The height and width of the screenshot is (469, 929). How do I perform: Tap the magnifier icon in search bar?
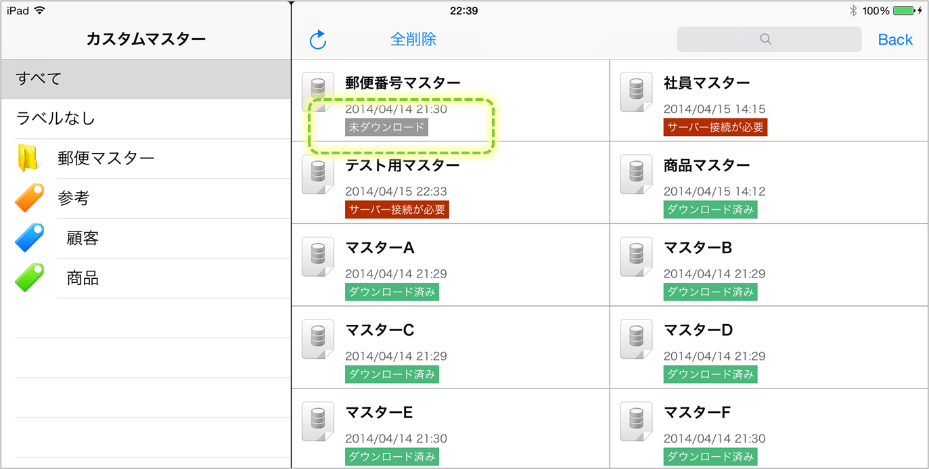(x=765, y=39)
